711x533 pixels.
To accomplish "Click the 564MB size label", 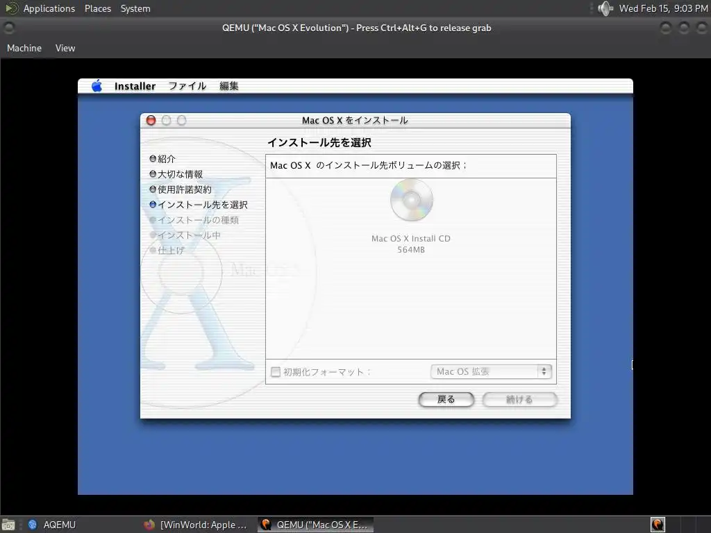I will [x=411, y=250].
